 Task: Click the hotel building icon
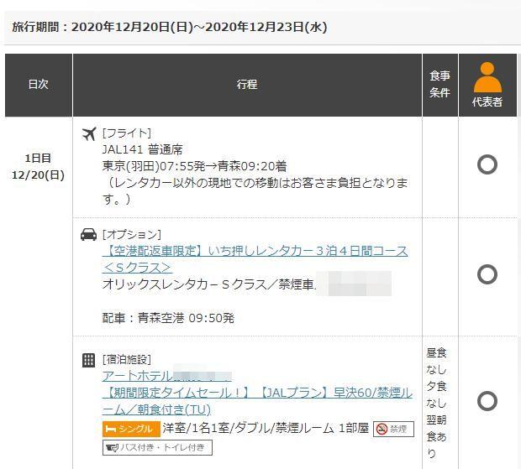89,360
